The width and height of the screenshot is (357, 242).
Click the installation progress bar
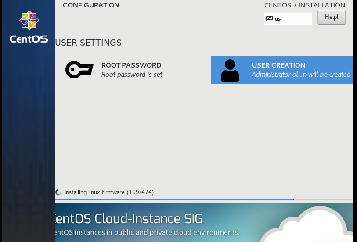coord(204,199)
